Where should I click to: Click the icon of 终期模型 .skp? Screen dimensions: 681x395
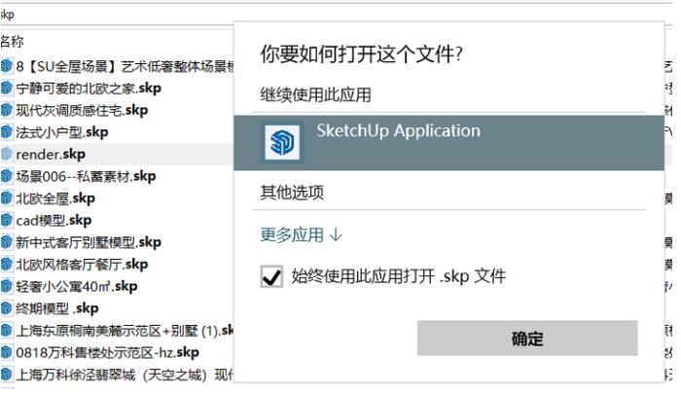point(7,308)
